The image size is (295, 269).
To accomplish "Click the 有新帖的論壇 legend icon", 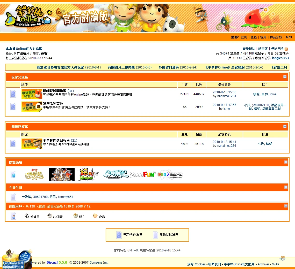I will (119, 235).
